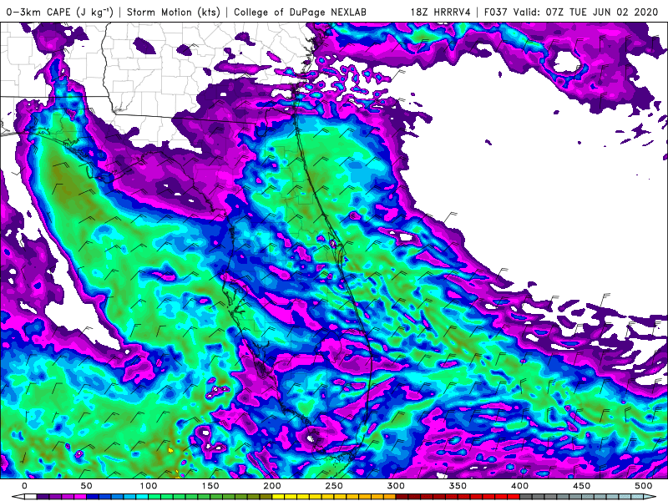Click the color scale label "250"
The width and height of the screenshot is (668, 501).
(x=333, y=486)
